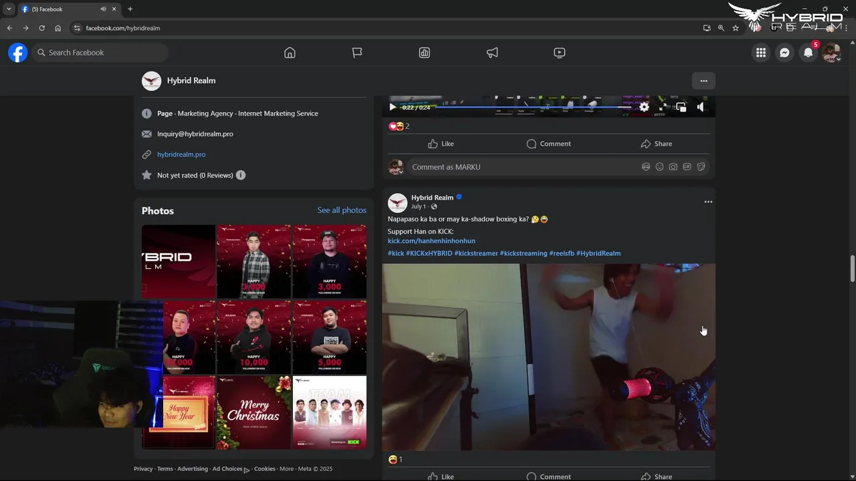Bookmark this page with the star
The height and width of the screenshot is (481, 856).
click(736, 28)
